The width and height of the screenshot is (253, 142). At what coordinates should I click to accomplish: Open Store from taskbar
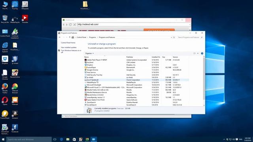click(x=74, y=139)
